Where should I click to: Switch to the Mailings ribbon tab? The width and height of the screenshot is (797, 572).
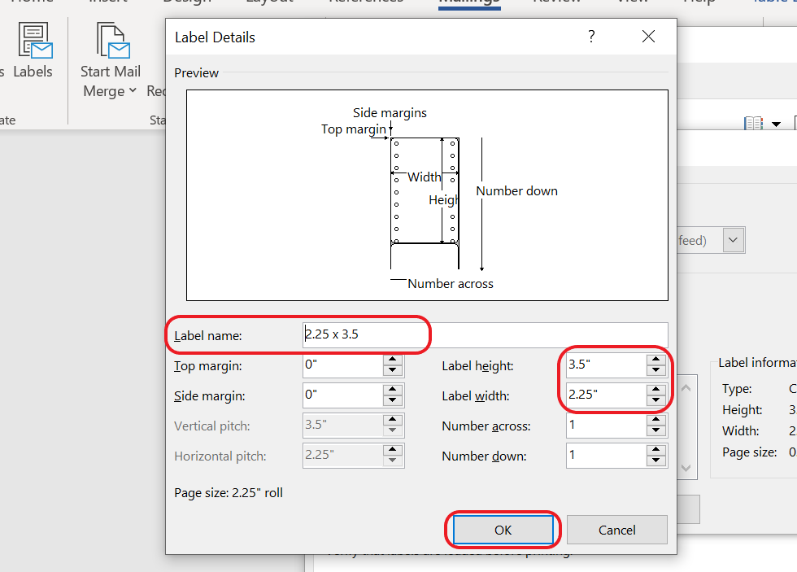[x=469, y=2]
